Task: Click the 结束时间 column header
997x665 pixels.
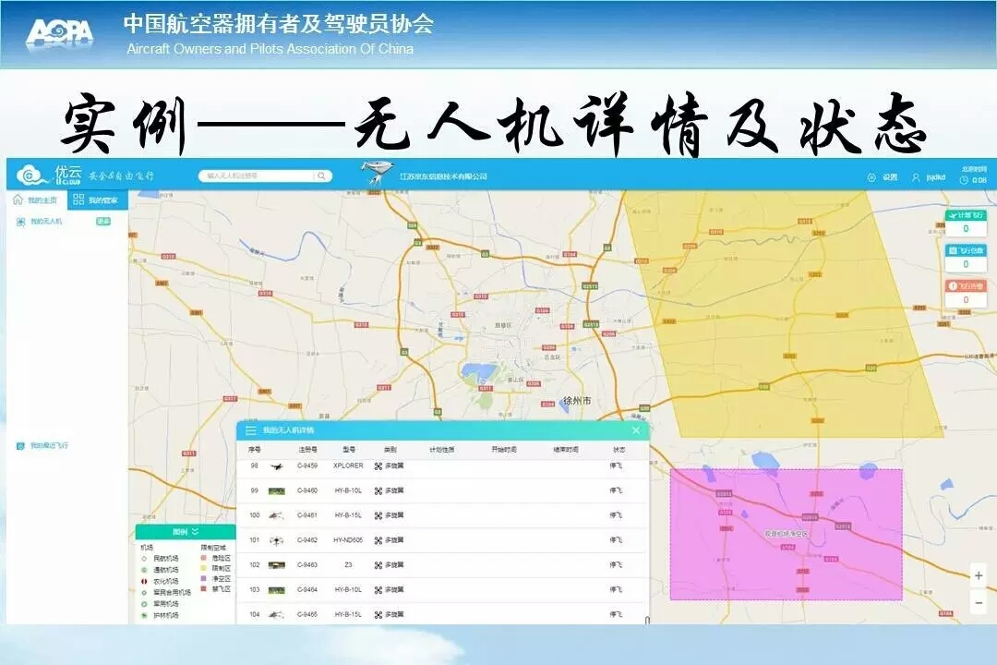Action: tap(566, 450)
